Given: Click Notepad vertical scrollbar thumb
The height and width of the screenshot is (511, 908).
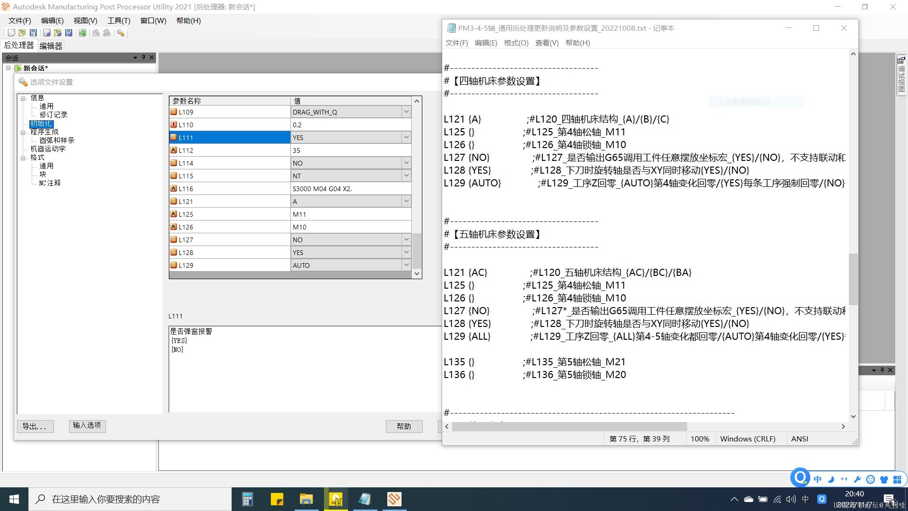Looking at the screenshot, I should pos(853,279).
